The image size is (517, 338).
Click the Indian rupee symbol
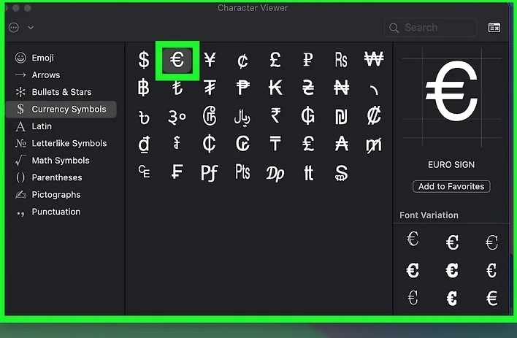[x=275, y=116]
